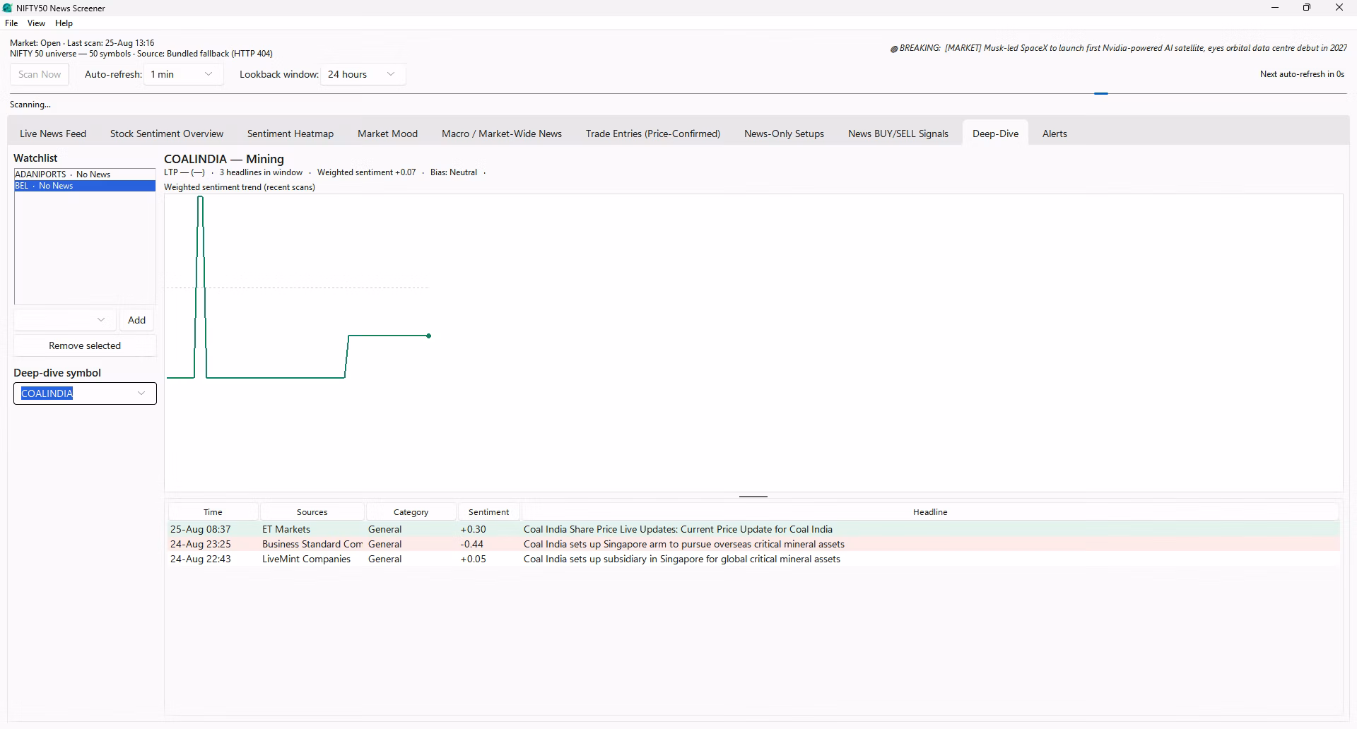Sort by the Time column header
The height and width of the screenshot is (729, 1357).
coord(213,512)
